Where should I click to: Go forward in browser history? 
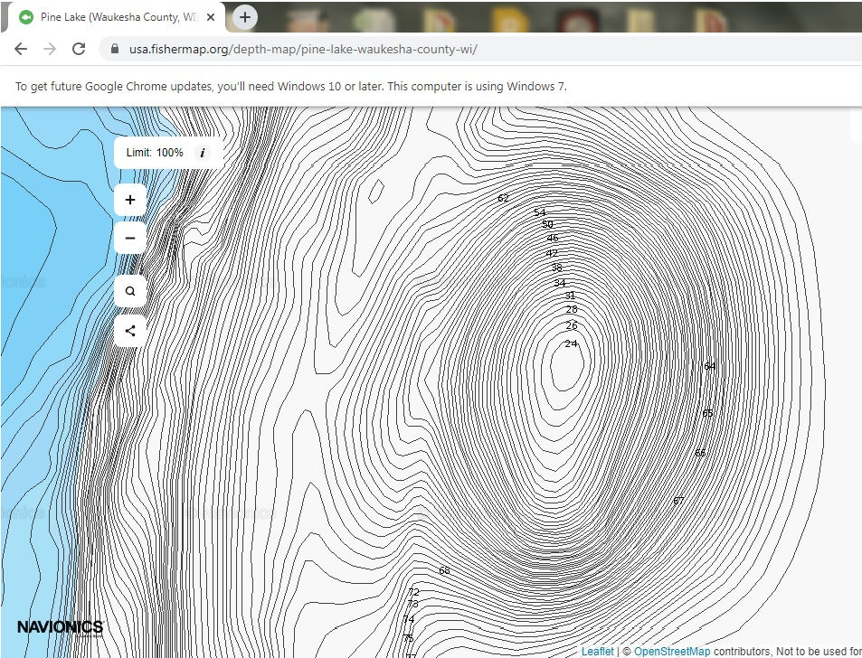pos(50,49)
